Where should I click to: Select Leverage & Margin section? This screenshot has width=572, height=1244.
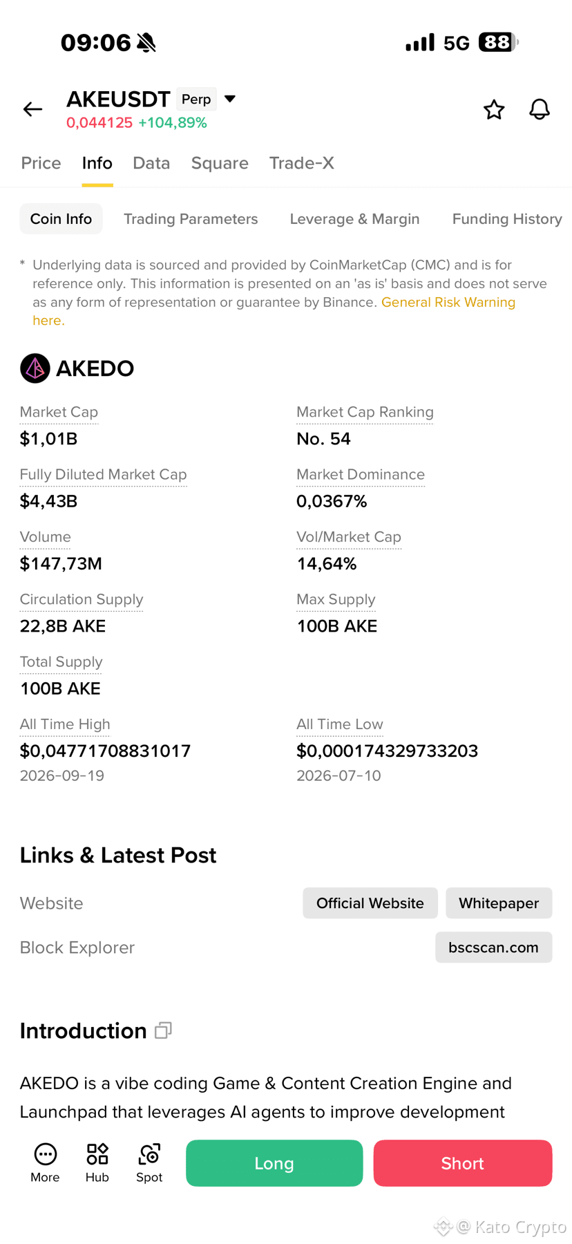(354, 219)
